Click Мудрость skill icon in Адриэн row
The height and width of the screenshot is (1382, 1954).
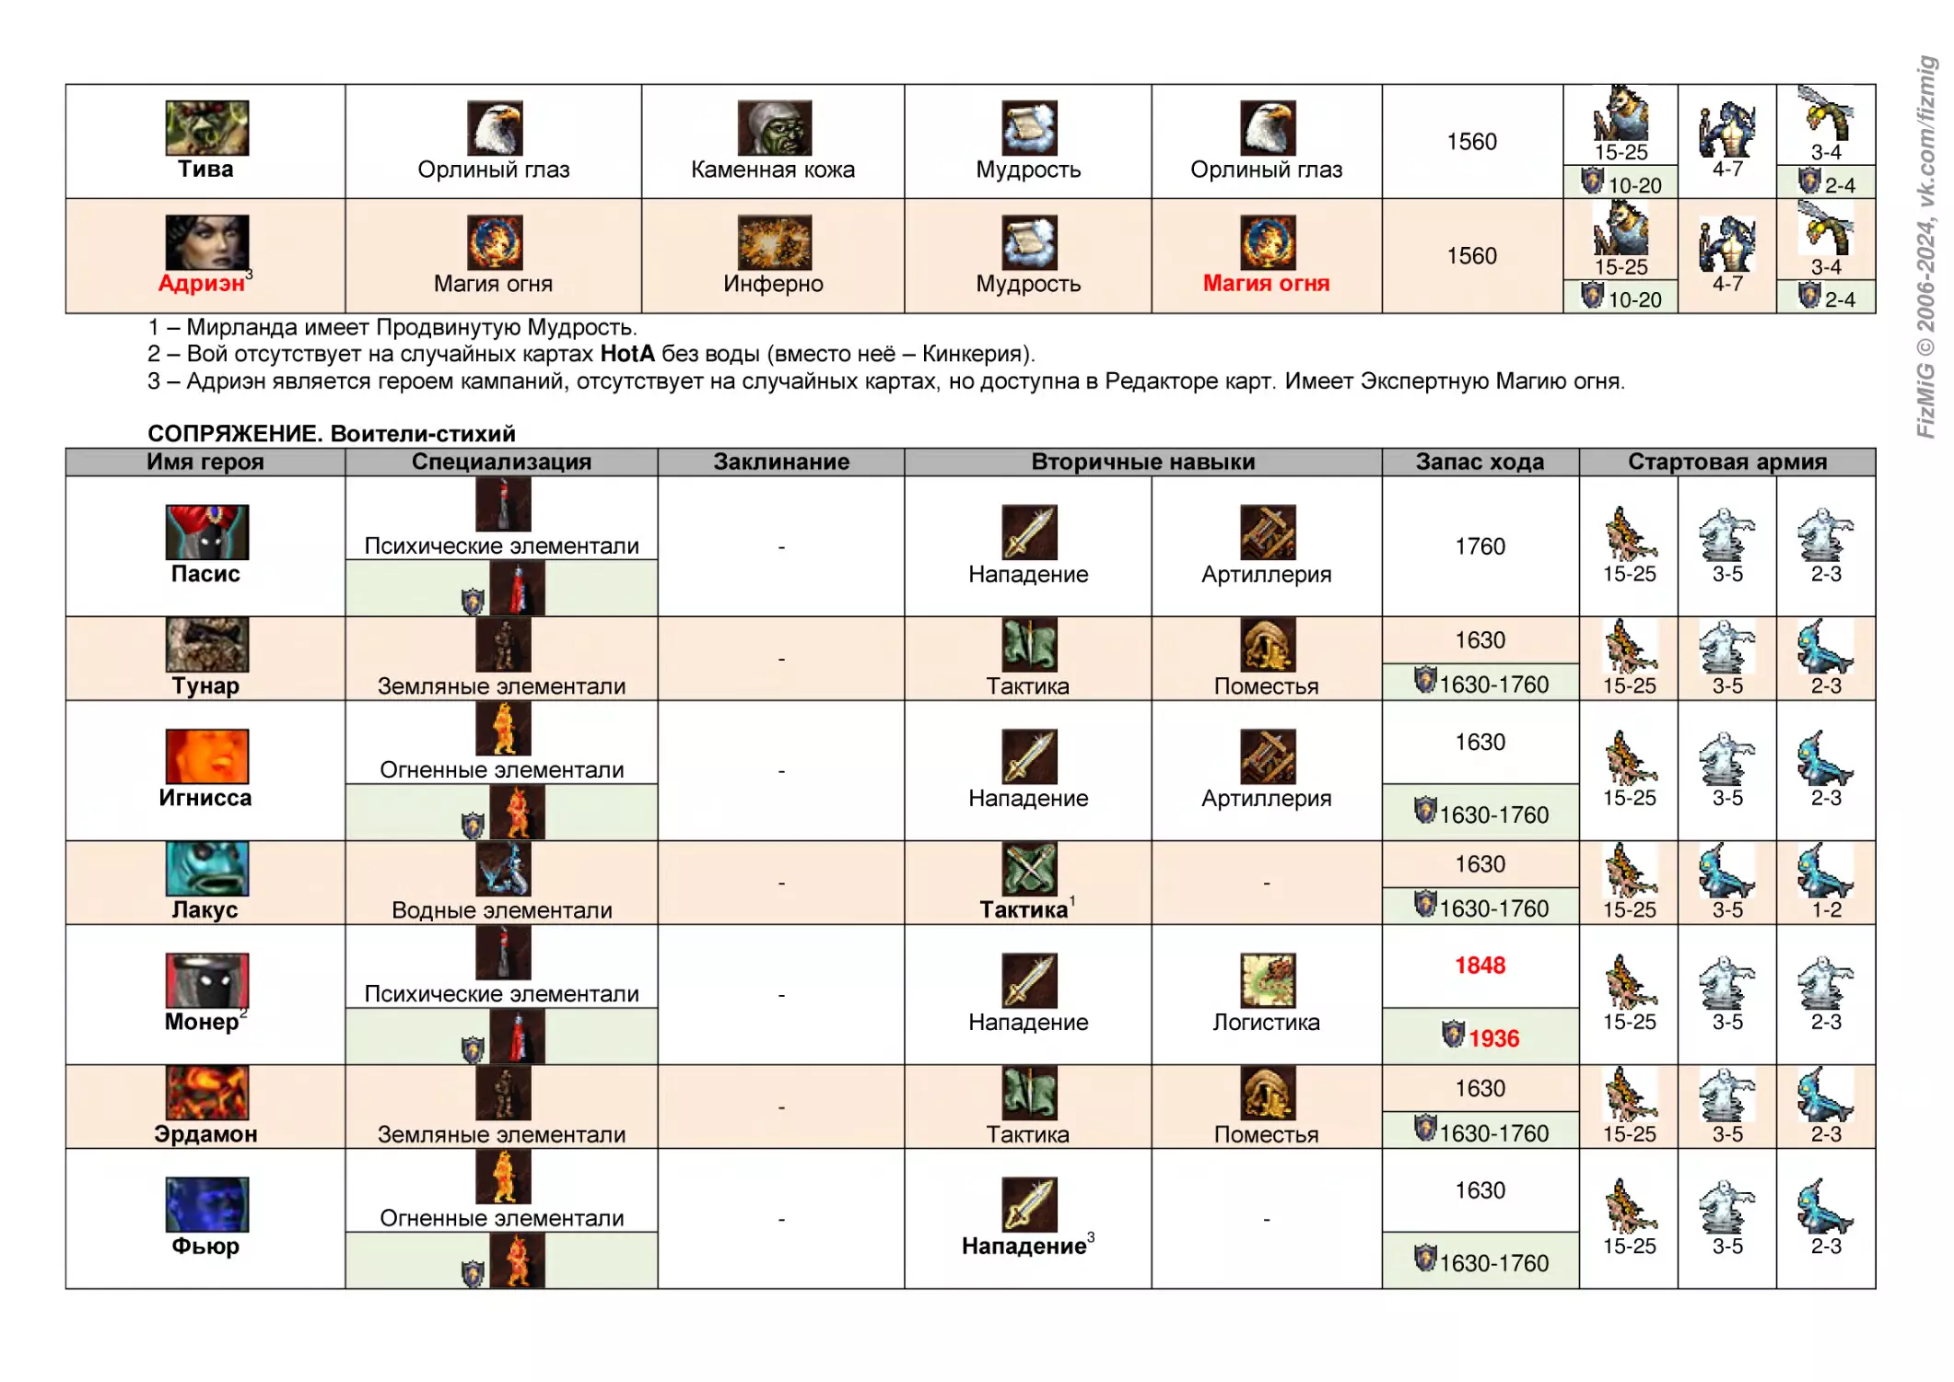pos(1029,242)
